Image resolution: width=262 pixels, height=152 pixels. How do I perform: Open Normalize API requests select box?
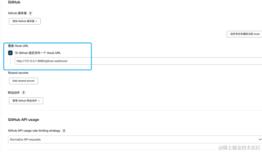coord(135,139)
